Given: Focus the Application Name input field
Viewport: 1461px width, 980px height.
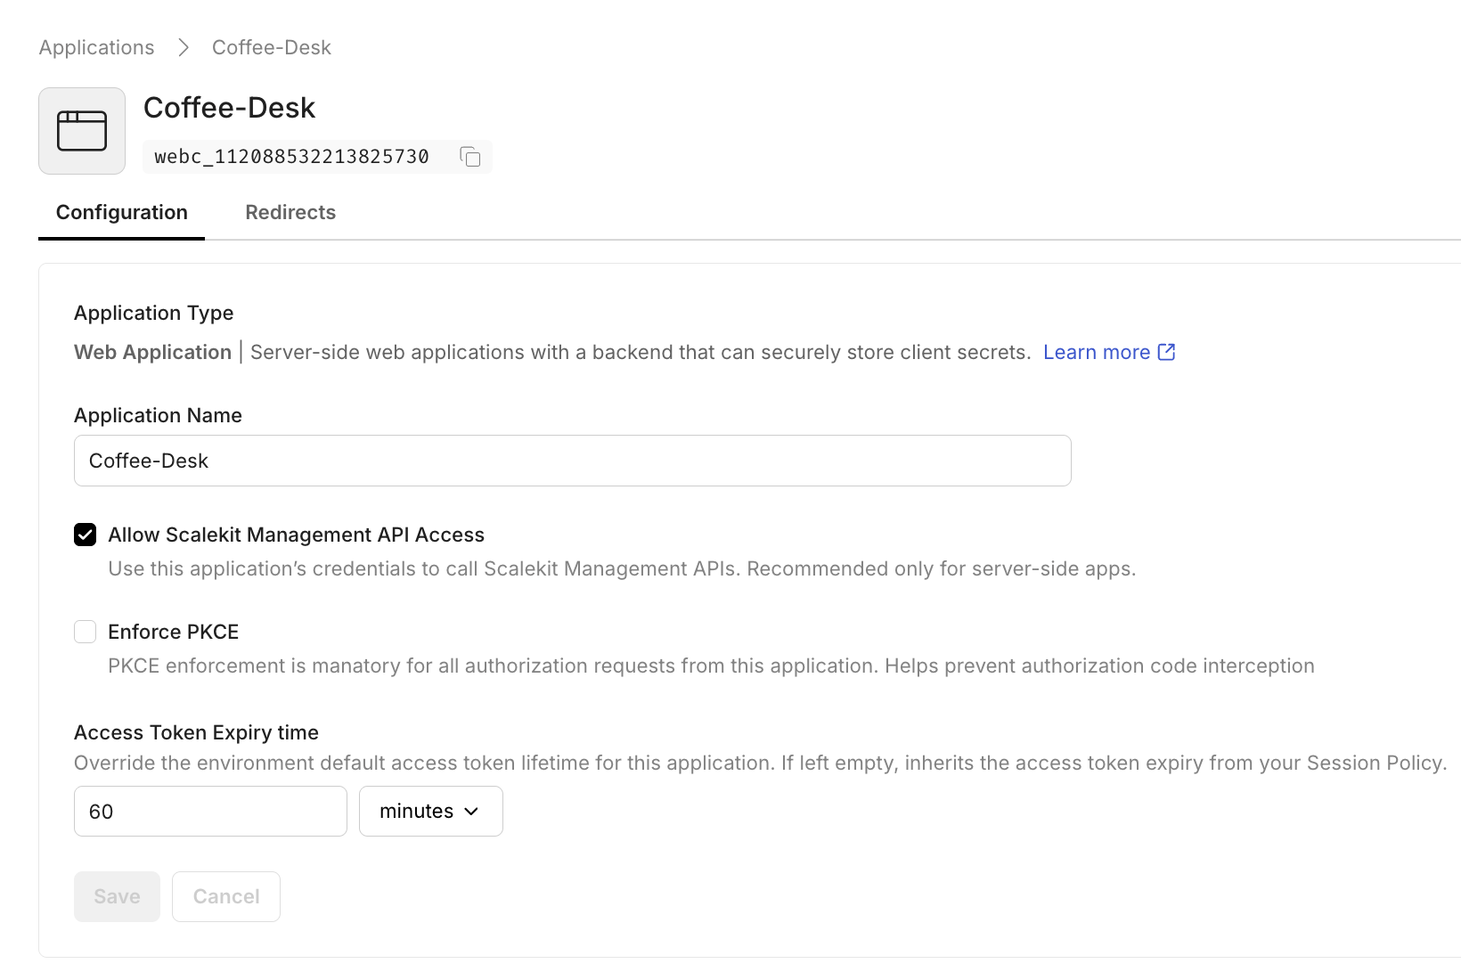Looking at the screenshot, I should pyautogui.click(x=572, y=461).
